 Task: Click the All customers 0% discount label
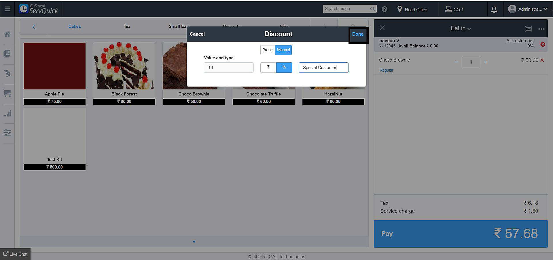520,43
